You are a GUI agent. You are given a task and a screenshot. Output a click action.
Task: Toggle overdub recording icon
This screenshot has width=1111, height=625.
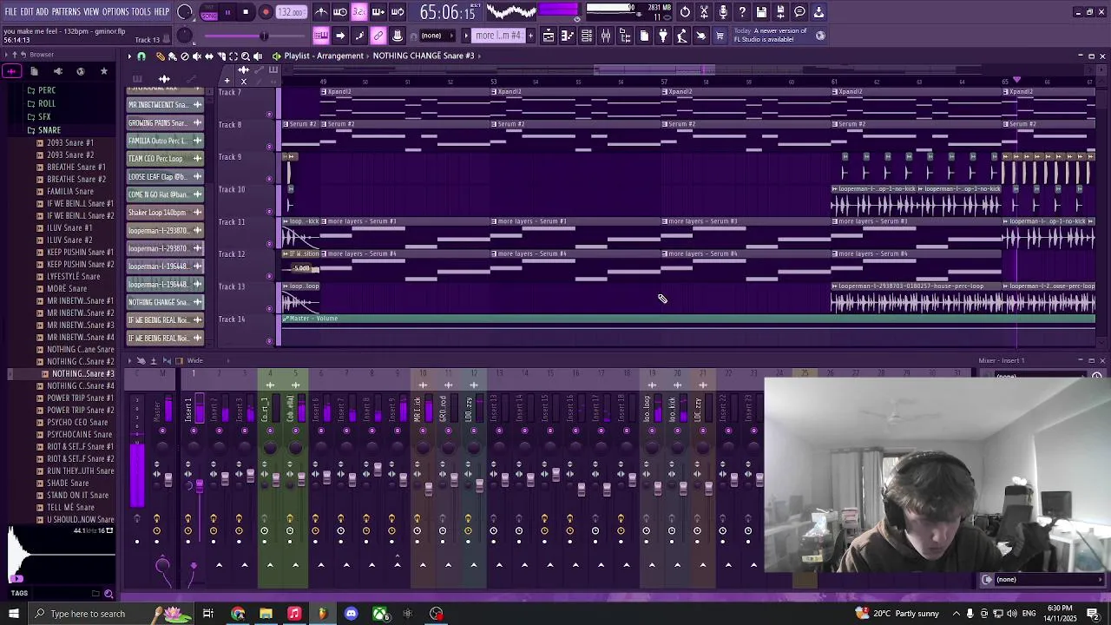378,12
